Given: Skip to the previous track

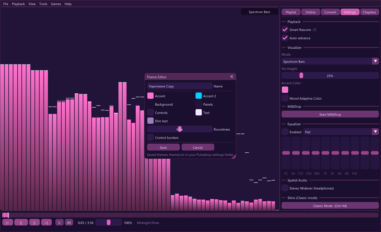Looking at the screenshot, I should click(x=8, y=222).
